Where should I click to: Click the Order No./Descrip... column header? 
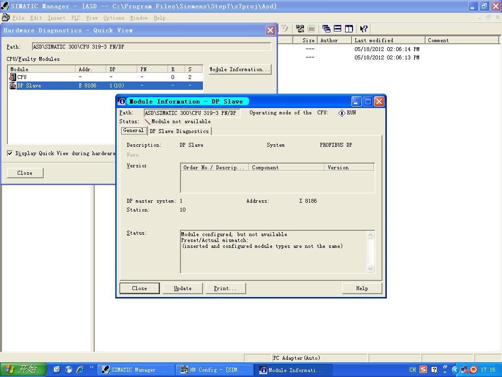[215, 167]
